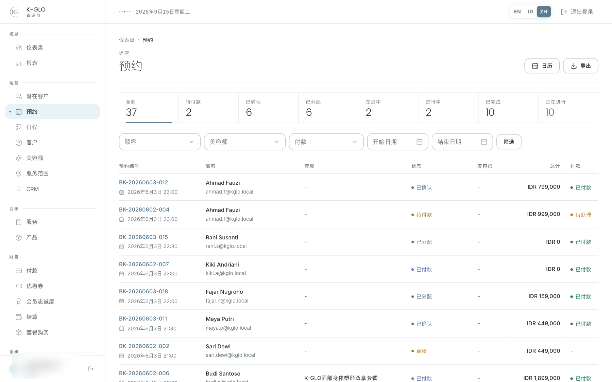Open the 日程 schedule icon
612x382 pixels.
tap(19, 127)
